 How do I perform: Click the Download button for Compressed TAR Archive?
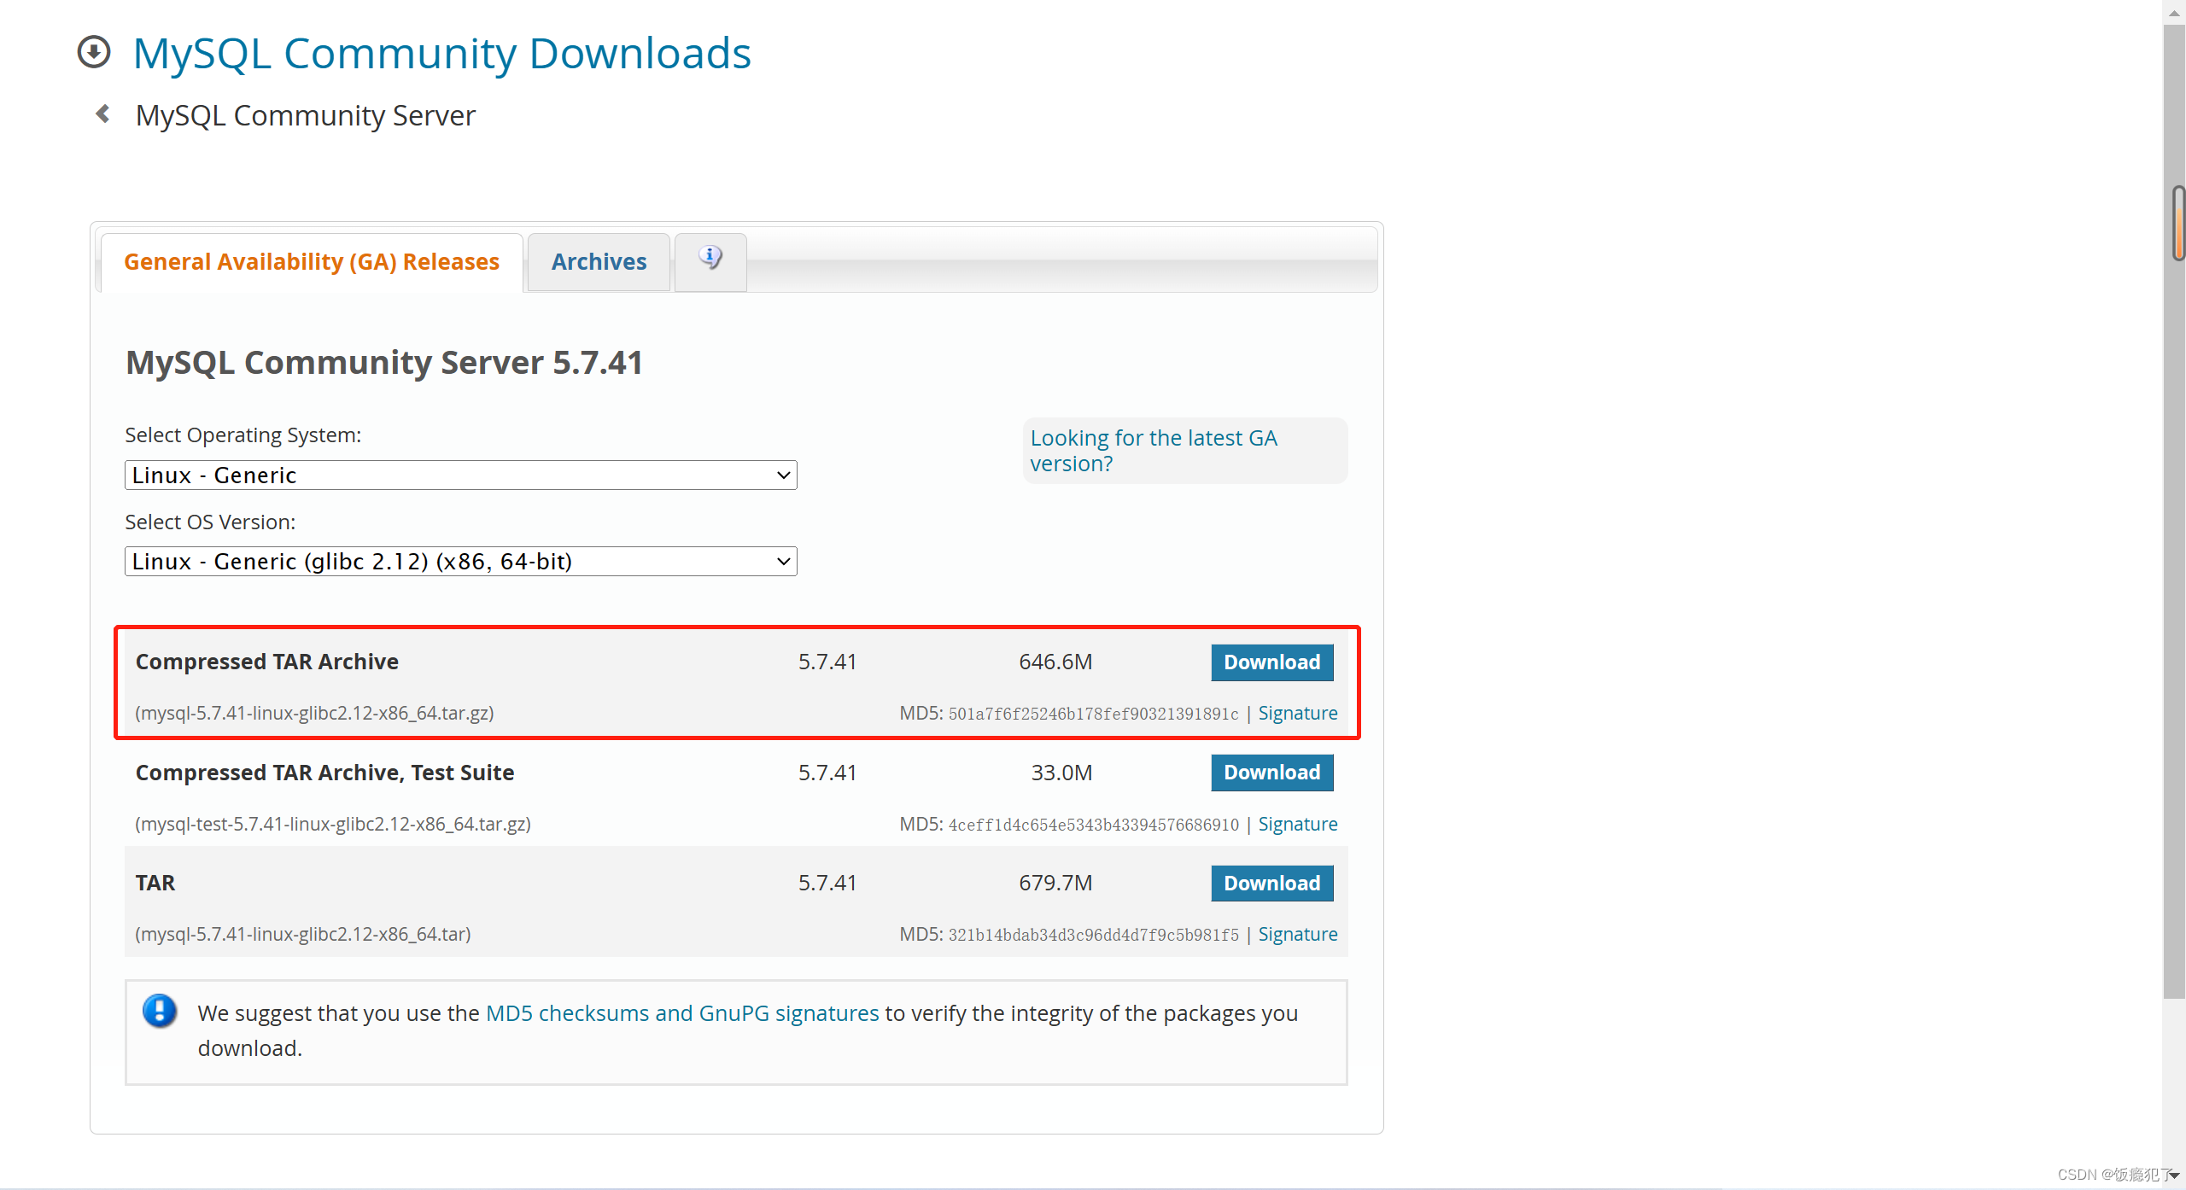[x=1271, y=662]
